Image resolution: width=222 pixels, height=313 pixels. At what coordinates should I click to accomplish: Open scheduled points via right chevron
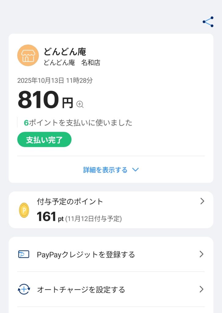(202, 201)
